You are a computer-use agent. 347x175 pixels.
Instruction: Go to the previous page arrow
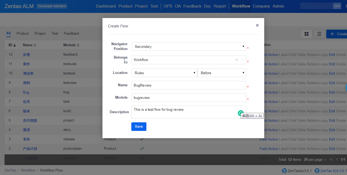337,159
